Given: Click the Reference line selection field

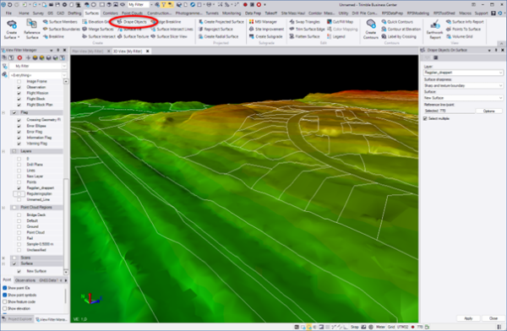Looking at the screenshot, I should pos(450,111).
